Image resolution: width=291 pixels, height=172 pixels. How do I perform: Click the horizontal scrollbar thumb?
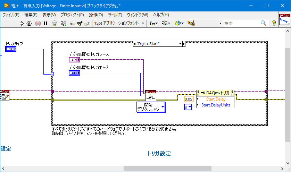pyautogui.click(x=167, y=169)
